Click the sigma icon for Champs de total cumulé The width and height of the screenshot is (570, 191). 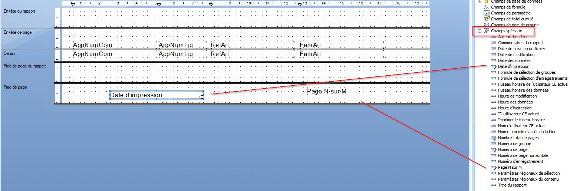(x=487, y=19)
